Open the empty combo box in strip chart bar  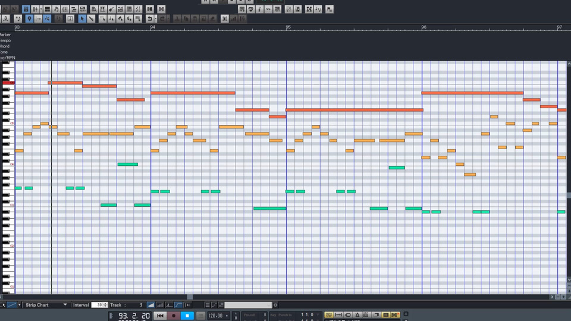click(x=247, y=305)
